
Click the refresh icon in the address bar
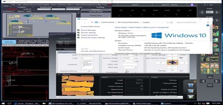[172, 22]
